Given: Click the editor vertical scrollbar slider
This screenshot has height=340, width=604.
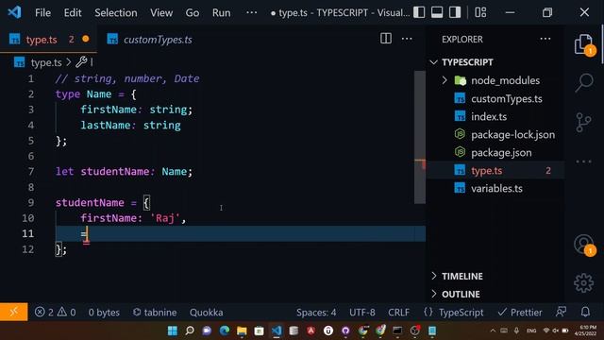Looking at the screenshot, I should [x=419, y=137].
